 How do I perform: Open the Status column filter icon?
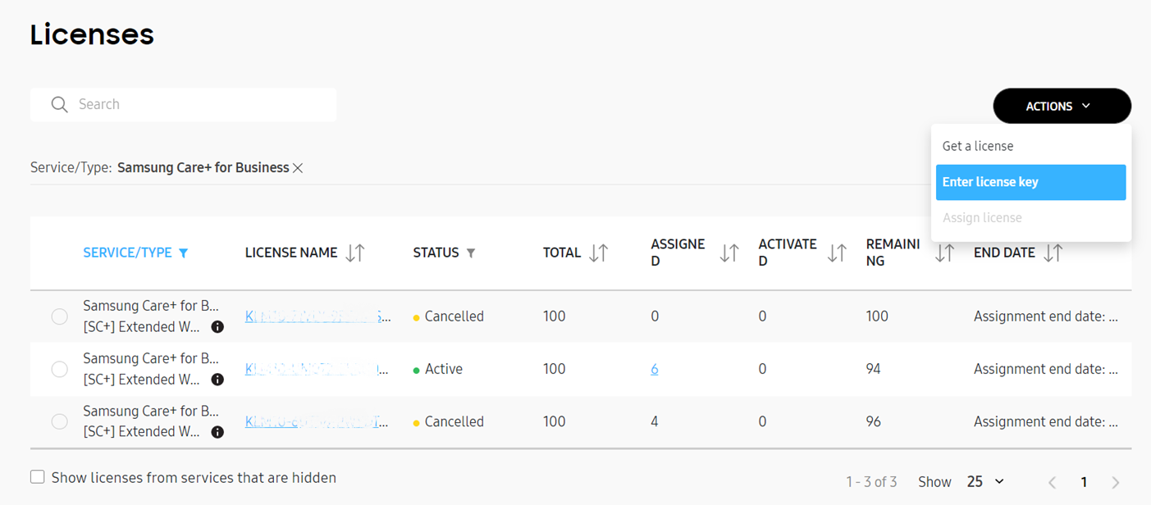point(472,252)
